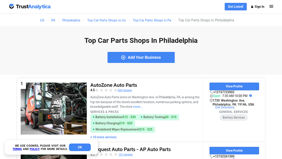Select Windshield Wiper Replacement $15 - $25 tag
The height and width of the screenshot is (159, 282).
point(123,129)
